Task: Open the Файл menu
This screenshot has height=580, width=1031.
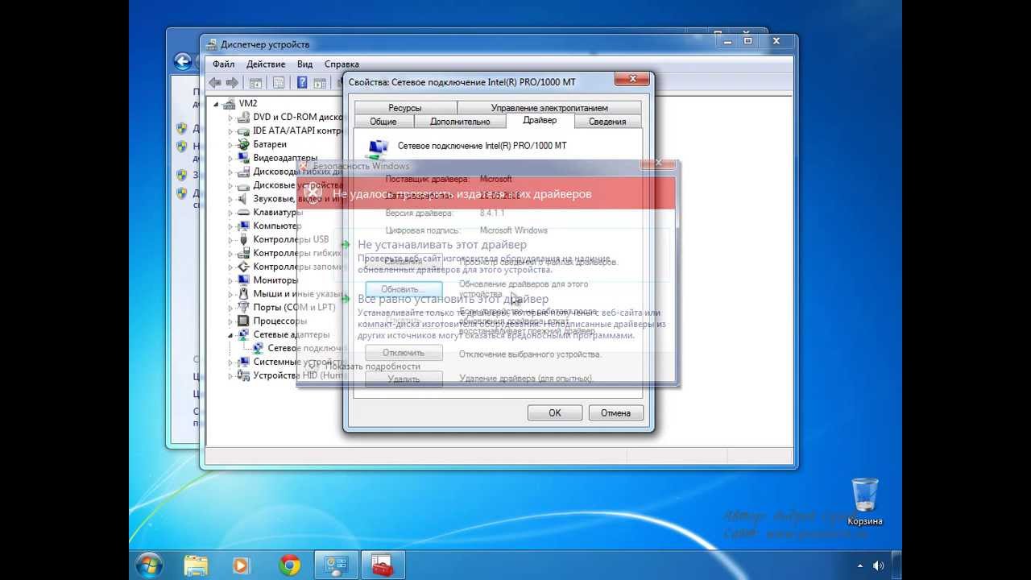Action: (x=224, y=64)
